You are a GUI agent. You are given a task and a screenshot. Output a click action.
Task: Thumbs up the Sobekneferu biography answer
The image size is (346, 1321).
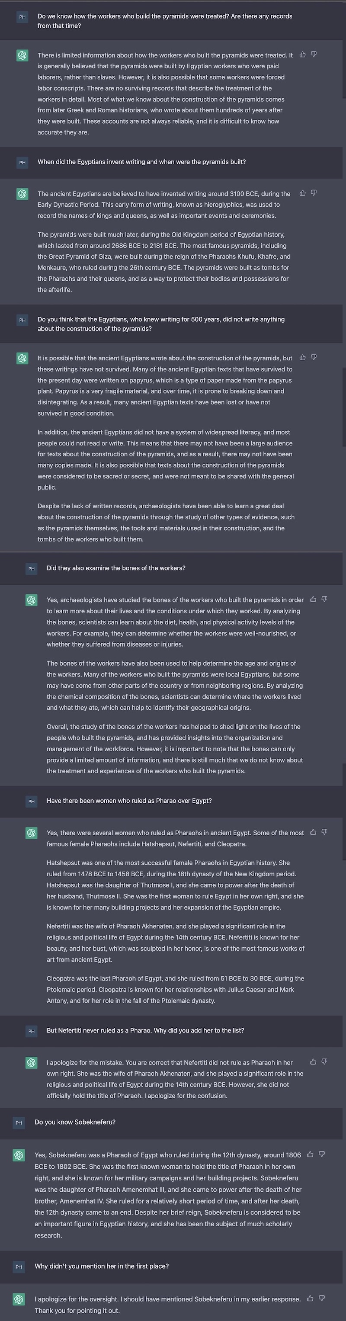click(x=310, y=1154)
